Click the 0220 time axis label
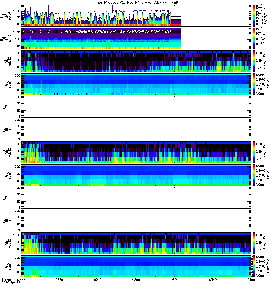The height and width of the screenshot is (290, 272). [59, 279]
